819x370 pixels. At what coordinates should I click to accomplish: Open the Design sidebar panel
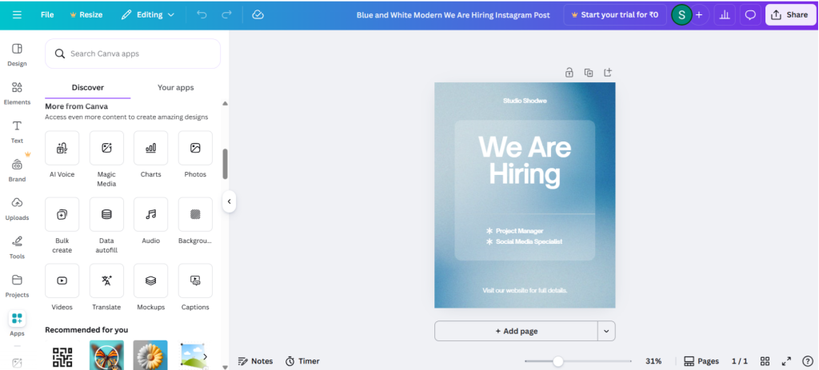pyautogui.click(x=17, y=55)
